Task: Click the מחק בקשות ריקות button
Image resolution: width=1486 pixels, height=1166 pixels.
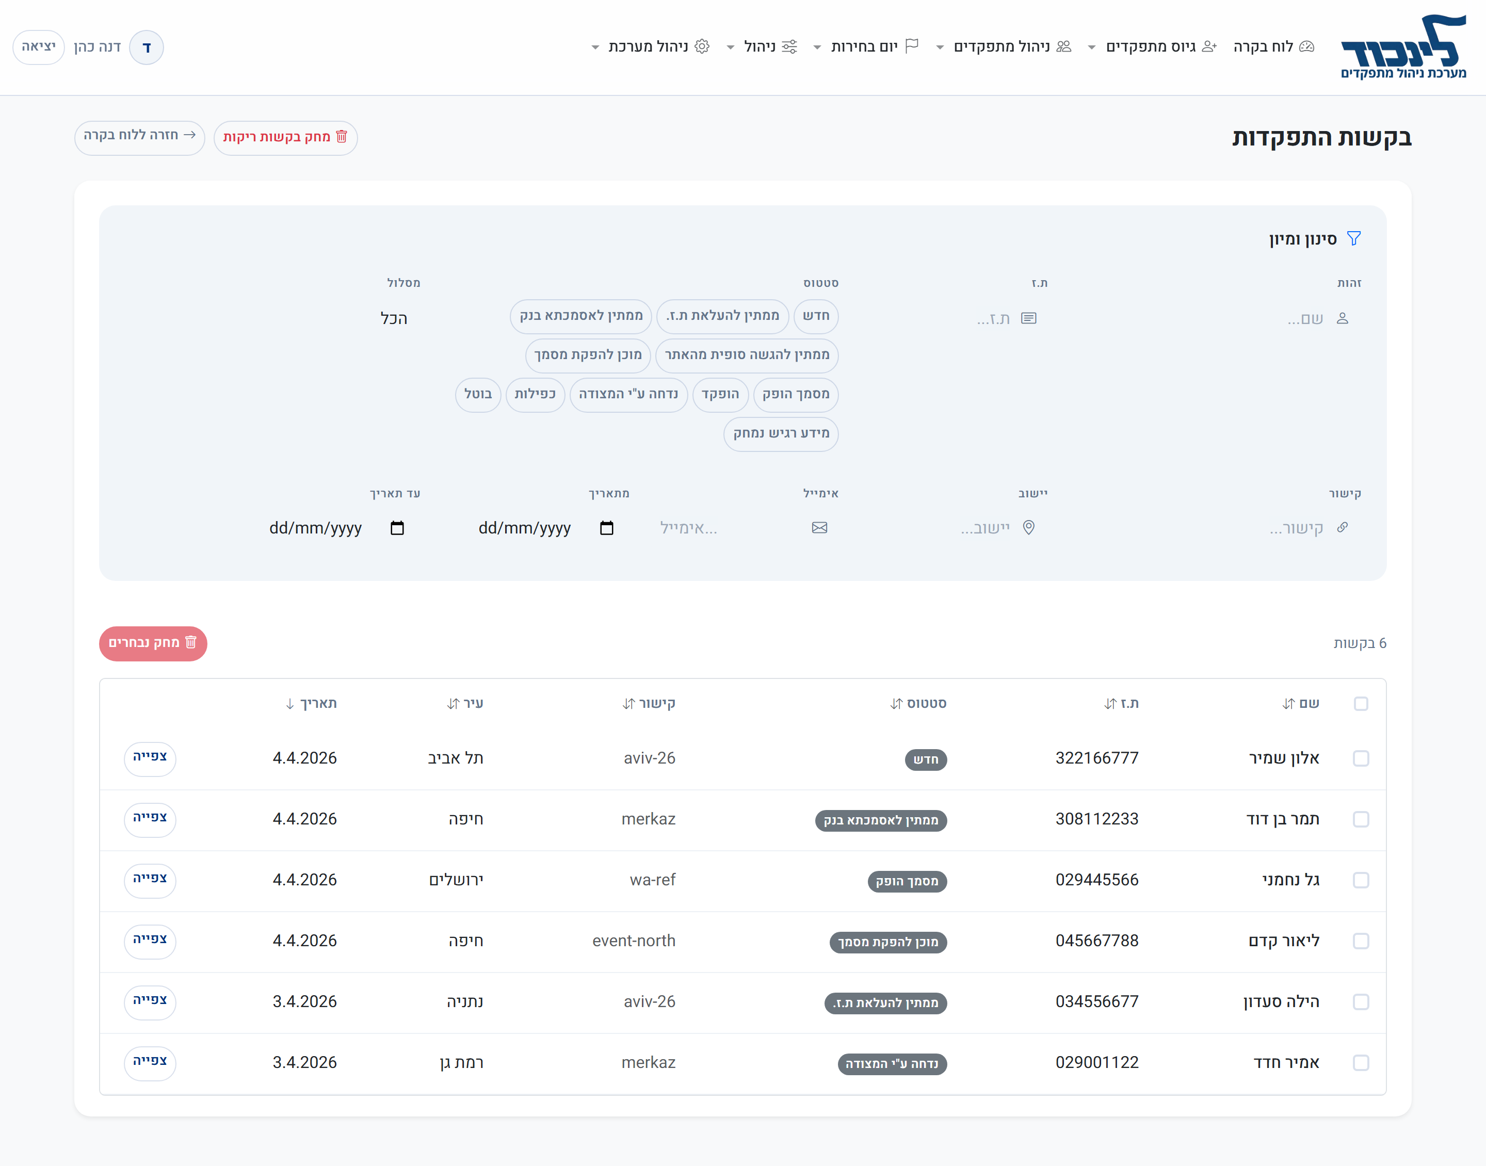Action: pyautogui.click(x=285, y=137)
